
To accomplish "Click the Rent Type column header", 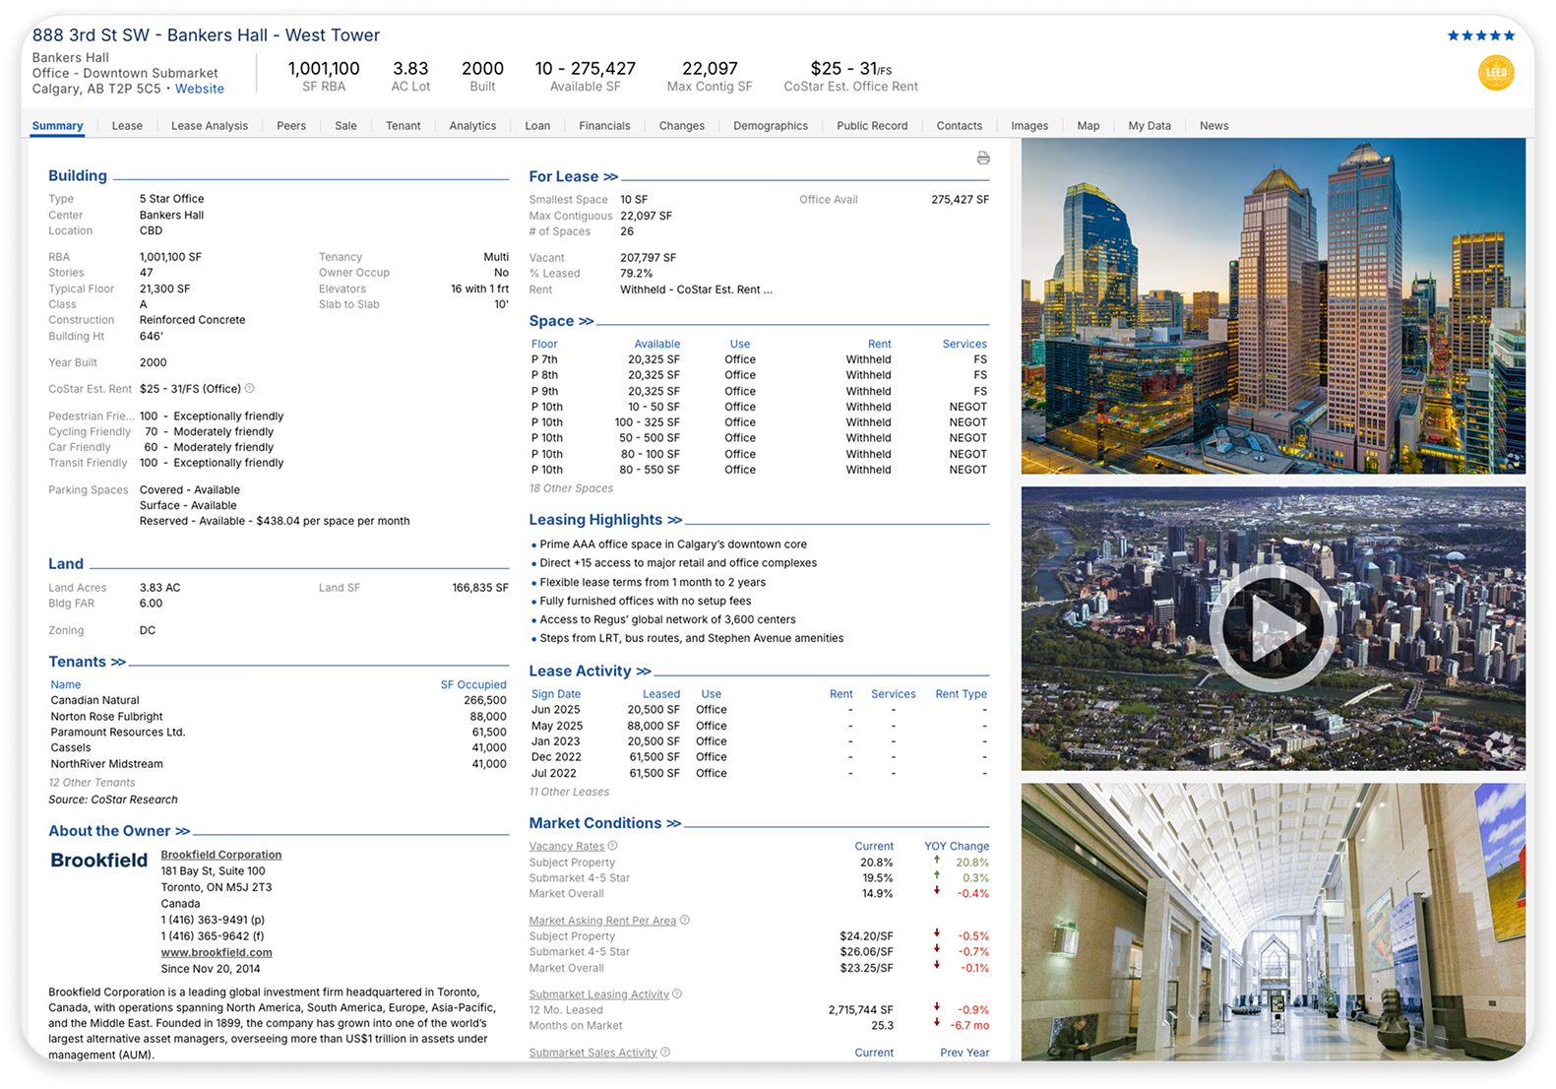I will [x=962, y=694].
